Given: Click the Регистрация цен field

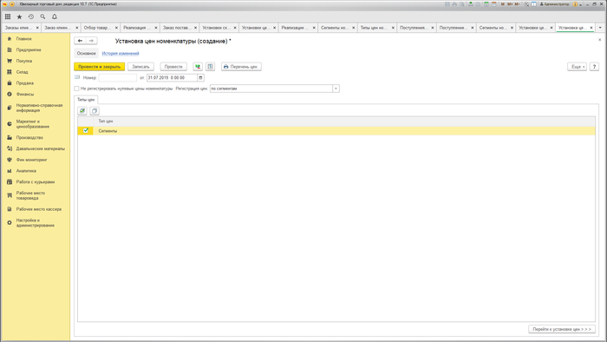Looking at the screenshot, I should 271,89.
